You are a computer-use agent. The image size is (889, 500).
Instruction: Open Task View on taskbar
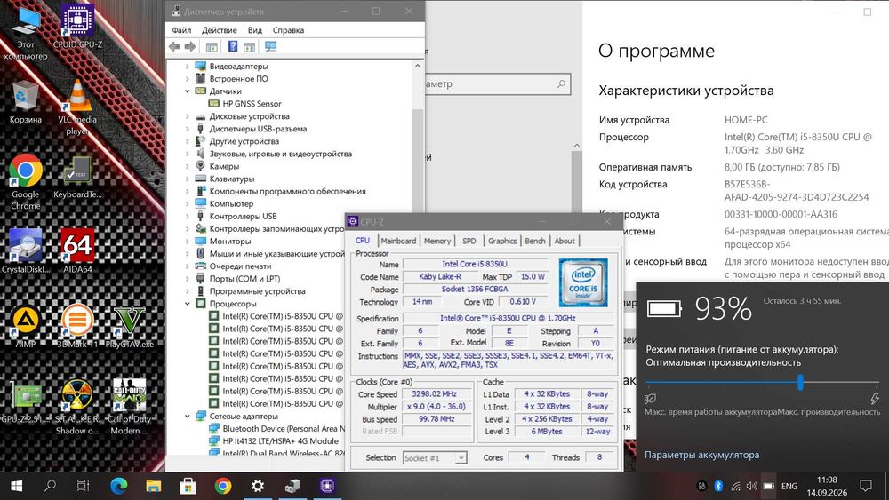pos(84,486)
